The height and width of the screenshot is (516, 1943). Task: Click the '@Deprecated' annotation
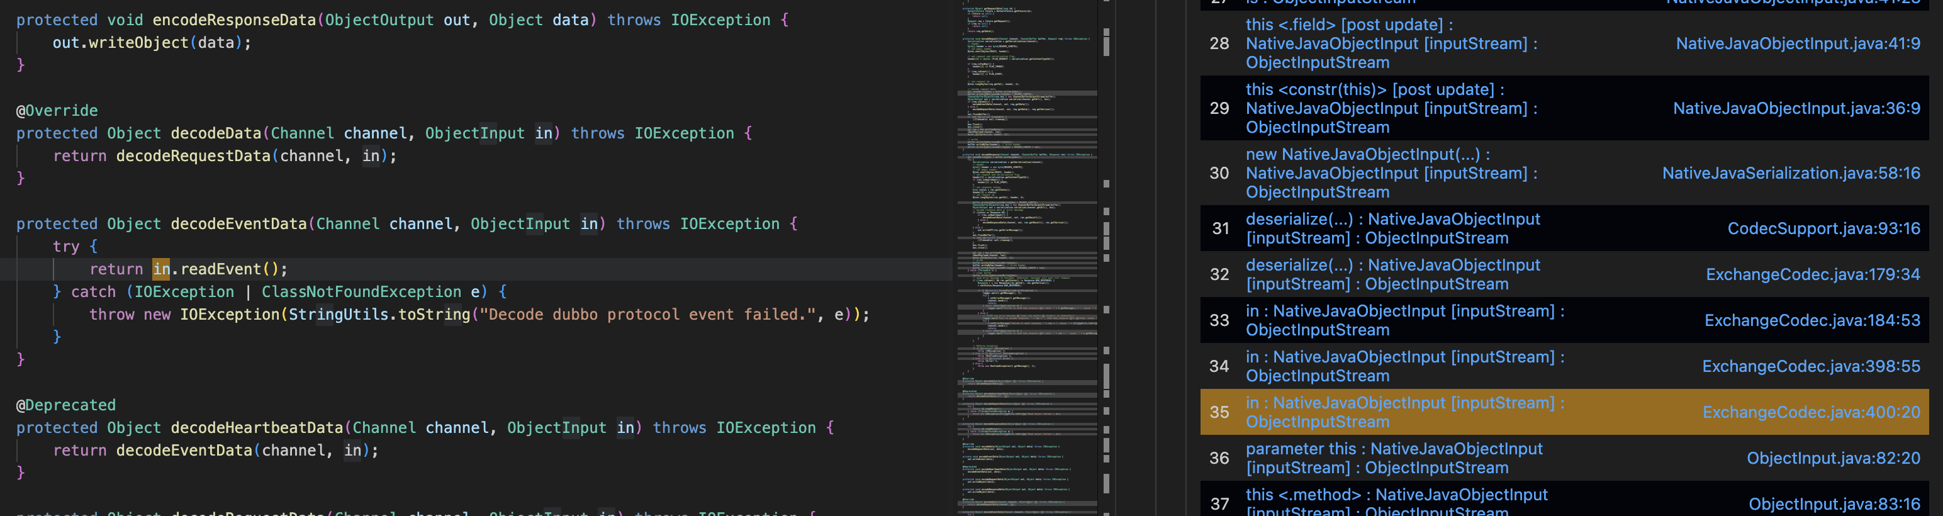(x=66, y=405)
